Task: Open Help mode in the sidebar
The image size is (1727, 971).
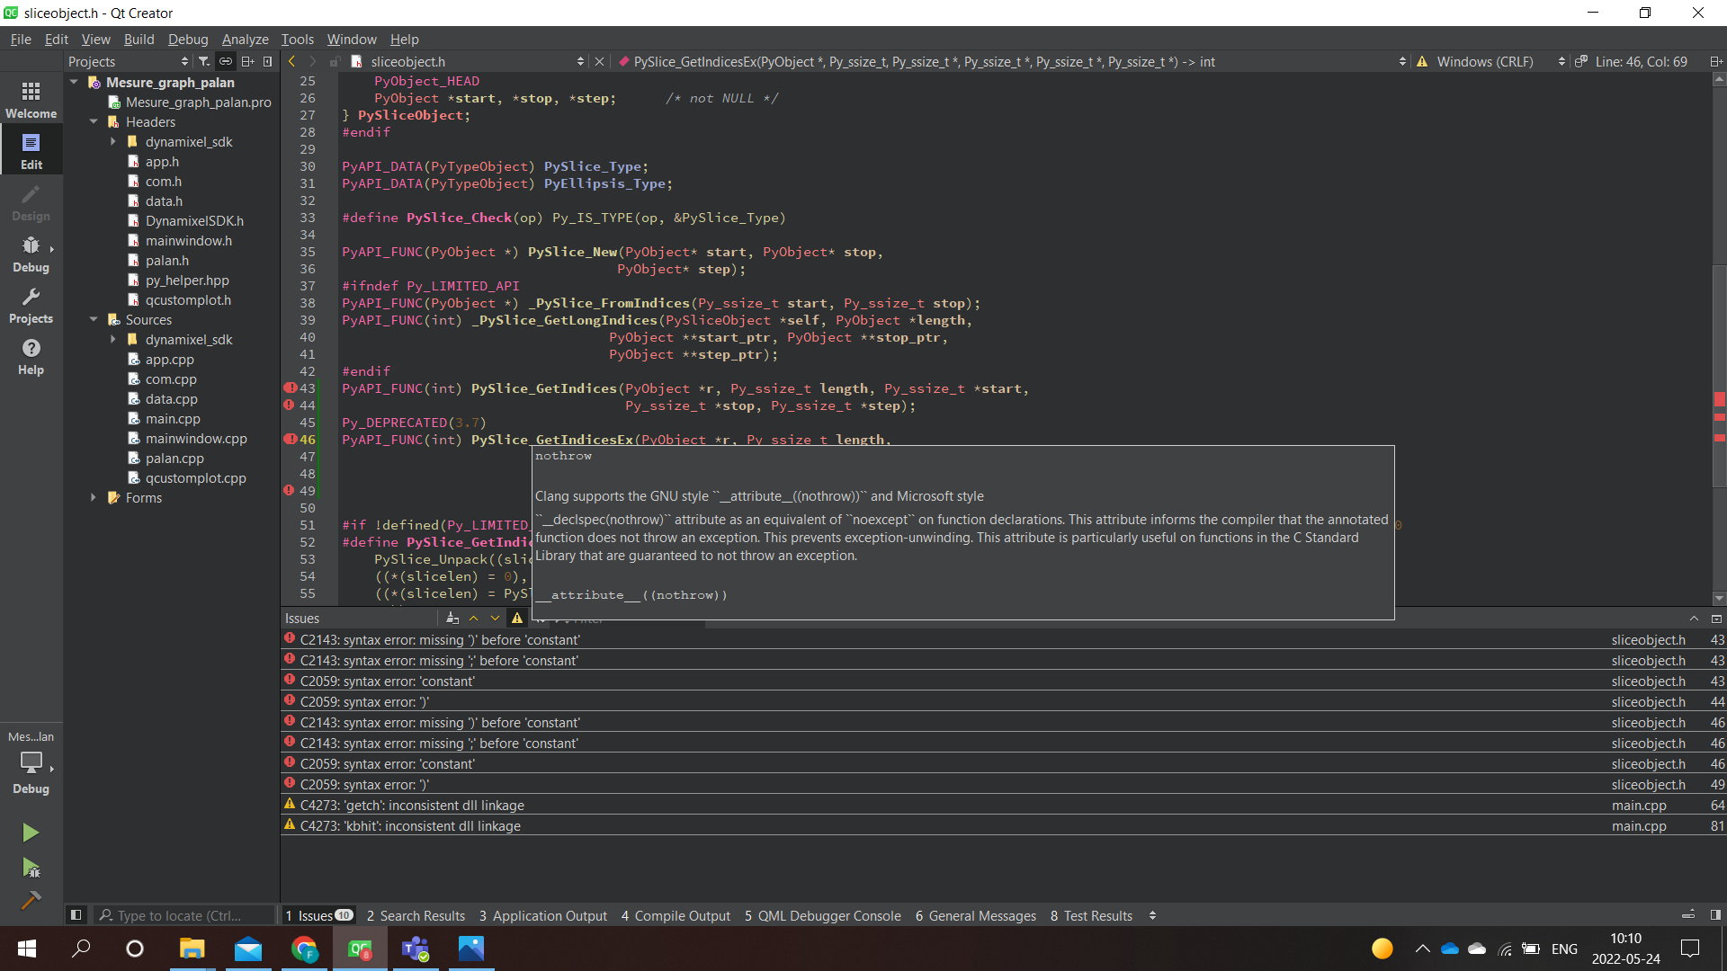Action: tap(31, 356)
